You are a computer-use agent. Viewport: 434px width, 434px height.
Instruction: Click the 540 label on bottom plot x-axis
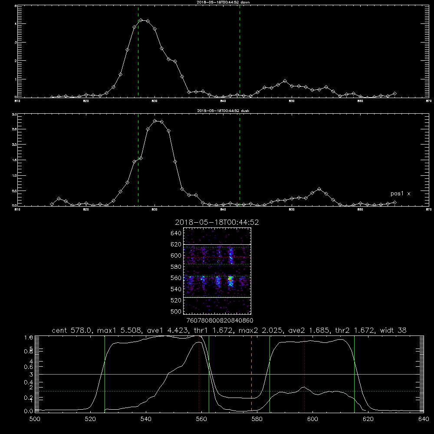tap(146, 419)
